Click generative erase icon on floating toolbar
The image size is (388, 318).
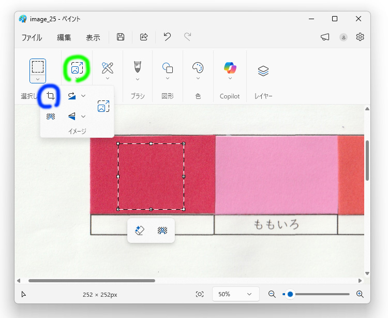click(x=139, y=231)
